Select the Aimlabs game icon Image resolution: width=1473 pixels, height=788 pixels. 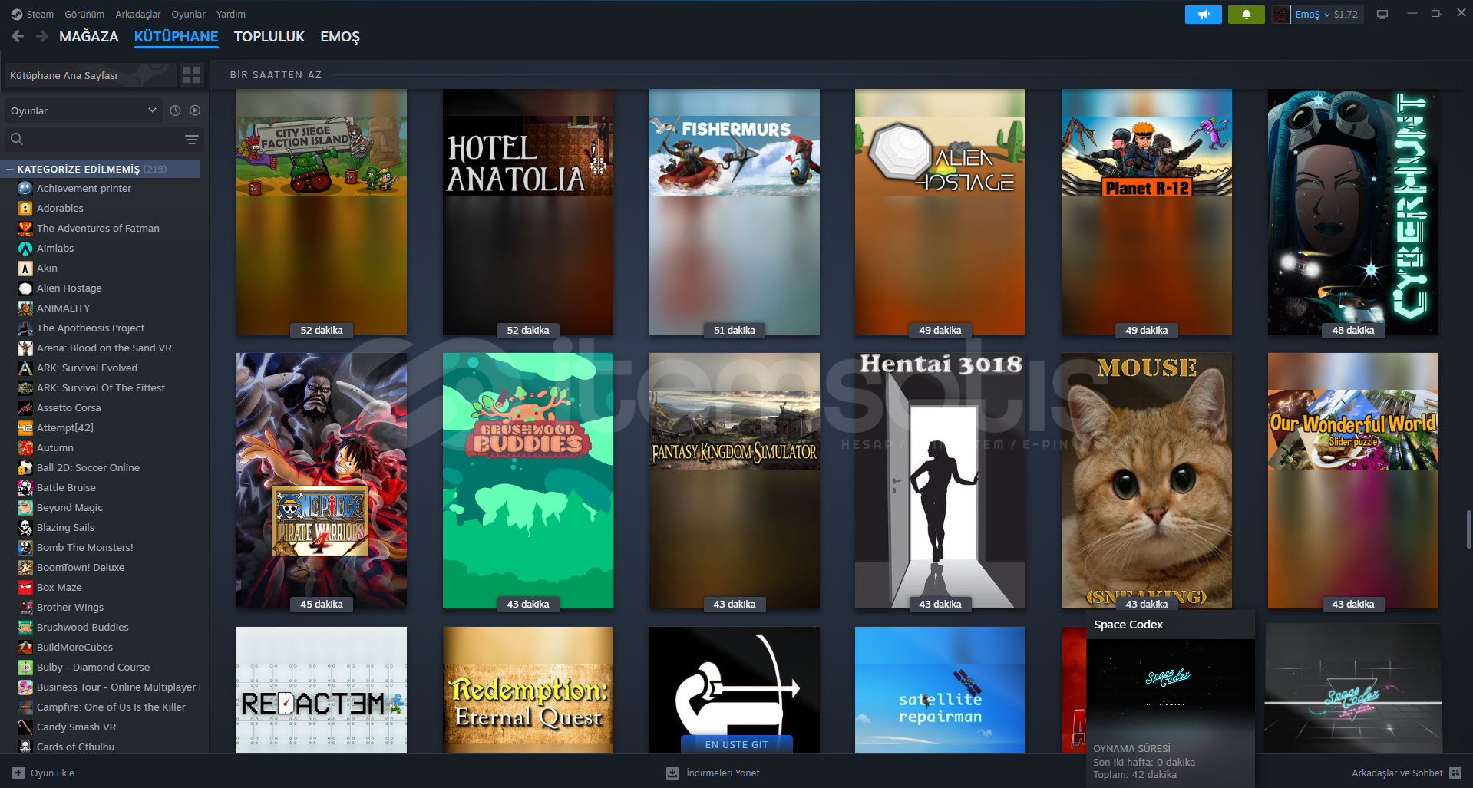pyautogui.click(x=25, y=248)
